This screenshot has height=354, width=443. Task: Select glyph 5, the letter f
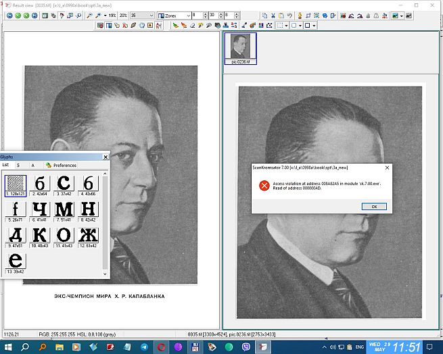tap(16, 211)
